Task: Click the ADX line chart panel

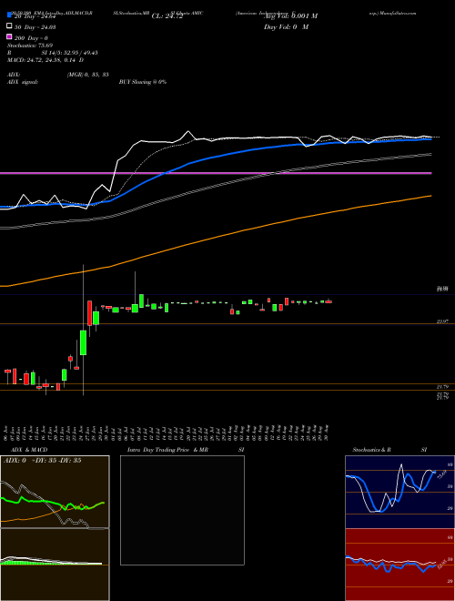Action: coord(55,492)
